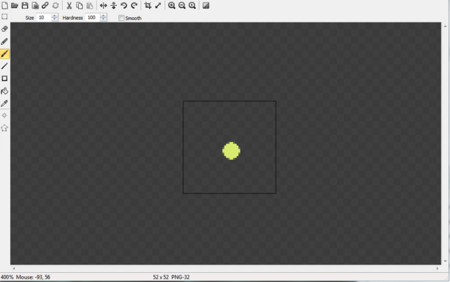Viewport: 450px width, 282px height.
Task: Reset zoom to actual size
Action: pos(193,5)
